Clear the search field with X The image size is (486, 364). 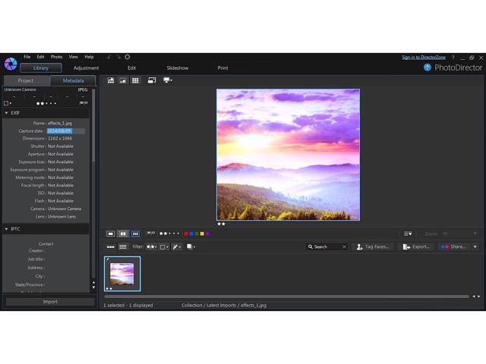tap(344, 246)
